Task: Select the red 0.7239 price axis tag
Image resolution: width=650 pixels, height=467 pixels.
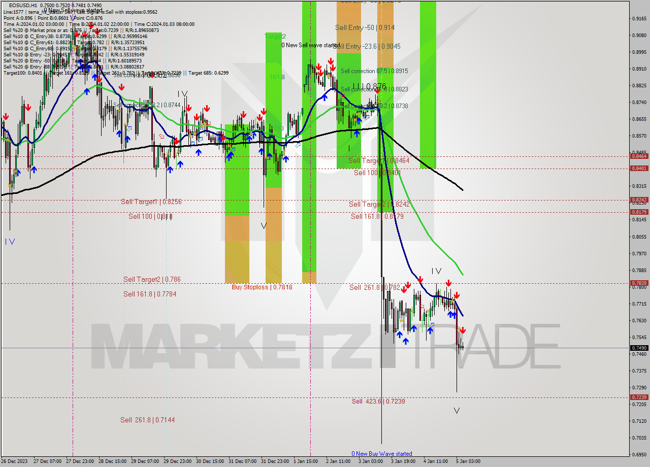Action: (x=639, y=397)
